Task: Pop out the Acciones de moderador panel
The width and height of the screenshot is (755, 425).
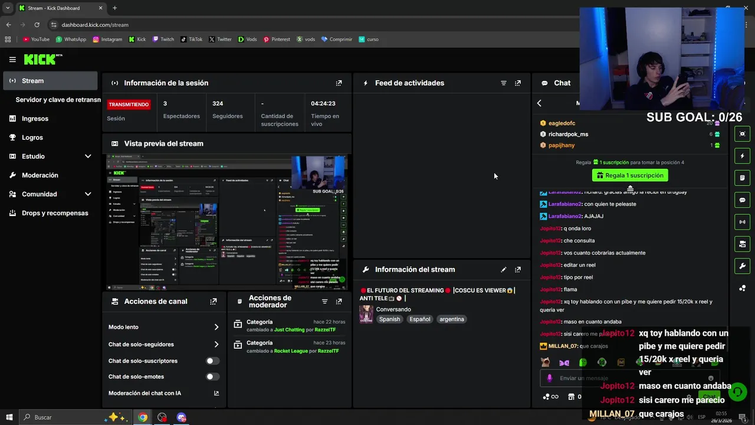Action: [339, 302]
